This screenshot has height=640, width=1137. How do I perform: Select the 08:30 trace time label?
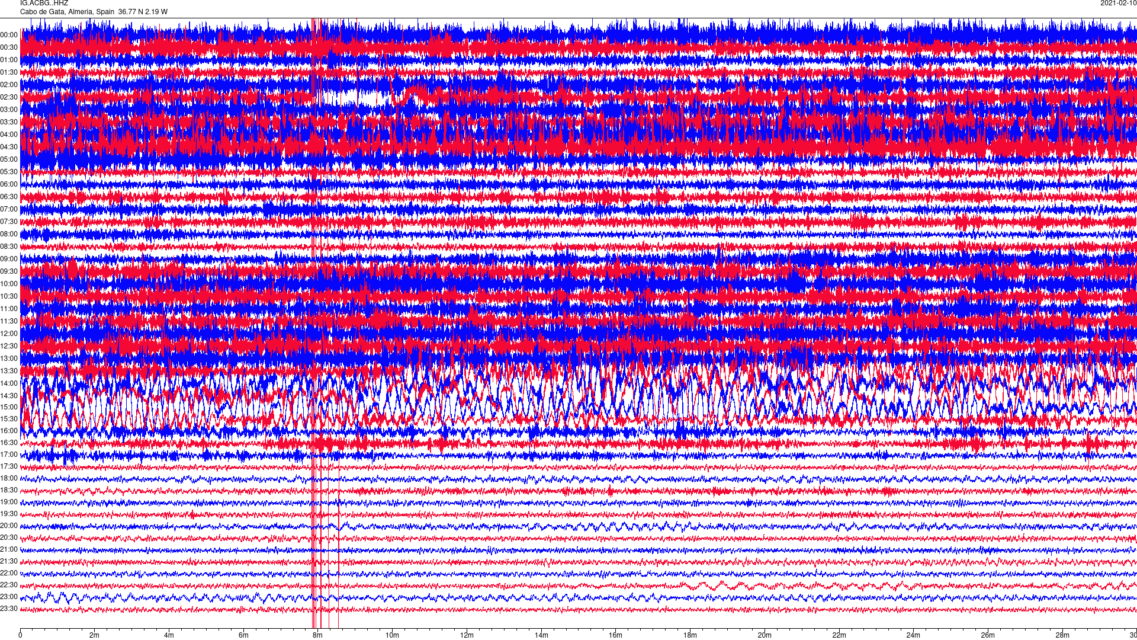9,247
